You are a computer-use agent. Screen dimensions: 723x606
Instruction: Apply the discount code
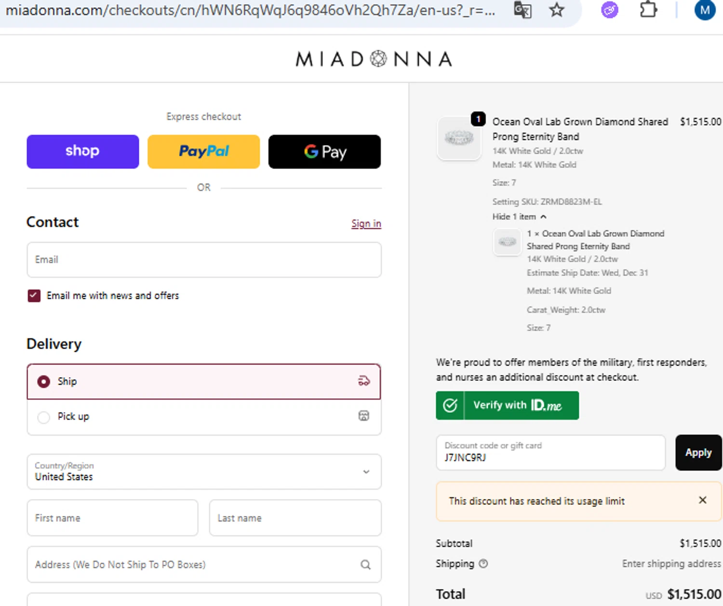698,453
